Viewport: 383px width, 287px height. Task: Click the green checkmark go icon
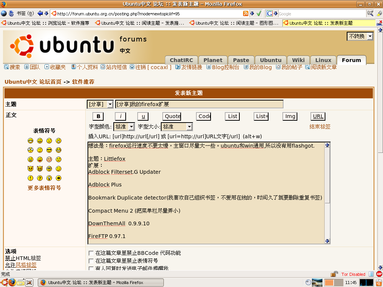(259, 13)
